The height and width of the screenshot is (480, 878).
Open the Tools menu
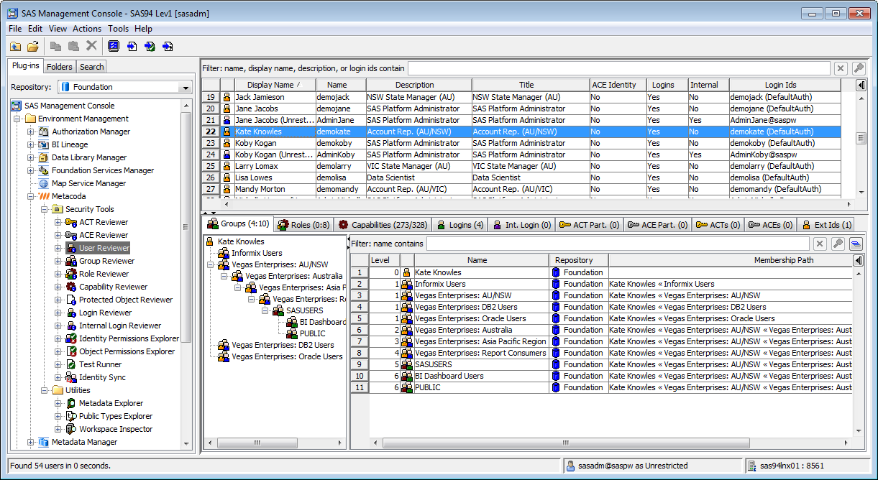point(119,29)
